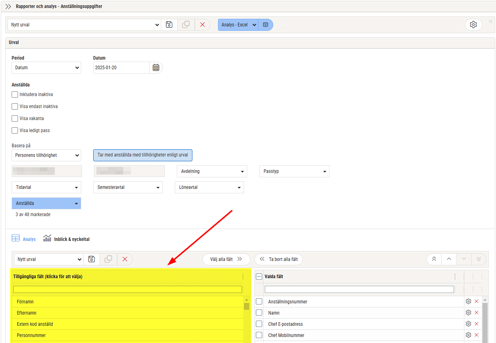Open the settings gear in the top right
The height and width of the screenshot is (343, 496).
coord(473,25)
